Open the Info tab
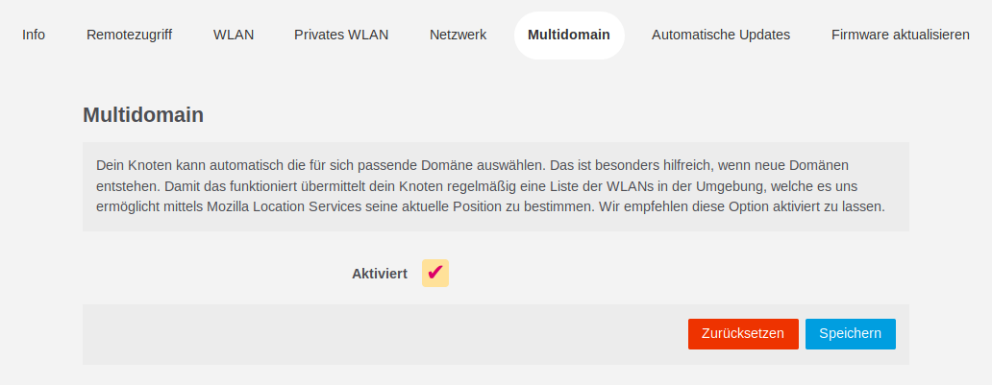Viewport: 992px width, 385px height. coord(34,35)
